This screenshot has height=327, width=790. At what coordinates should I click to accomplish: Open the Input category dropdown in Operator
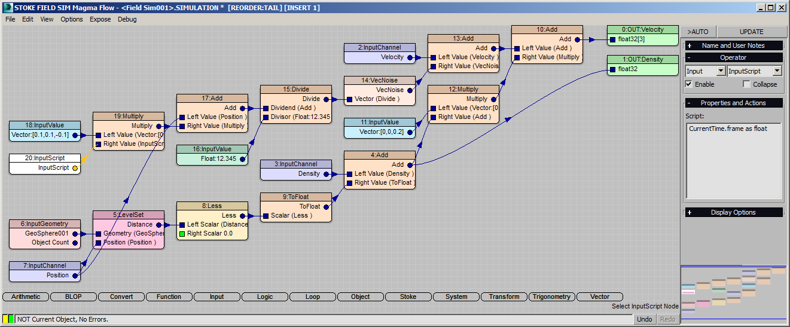[x=721, y=71]
